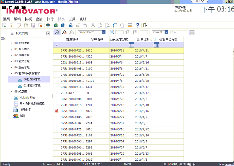
Task: Select the date cell 2016/6/27
Action: [122, 147]
